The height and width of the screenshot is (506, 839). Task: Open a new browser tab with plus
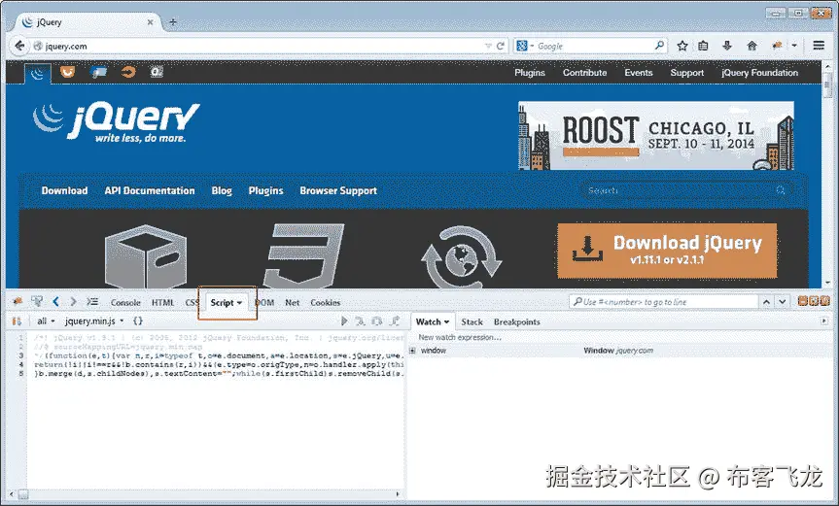(173, 22)
